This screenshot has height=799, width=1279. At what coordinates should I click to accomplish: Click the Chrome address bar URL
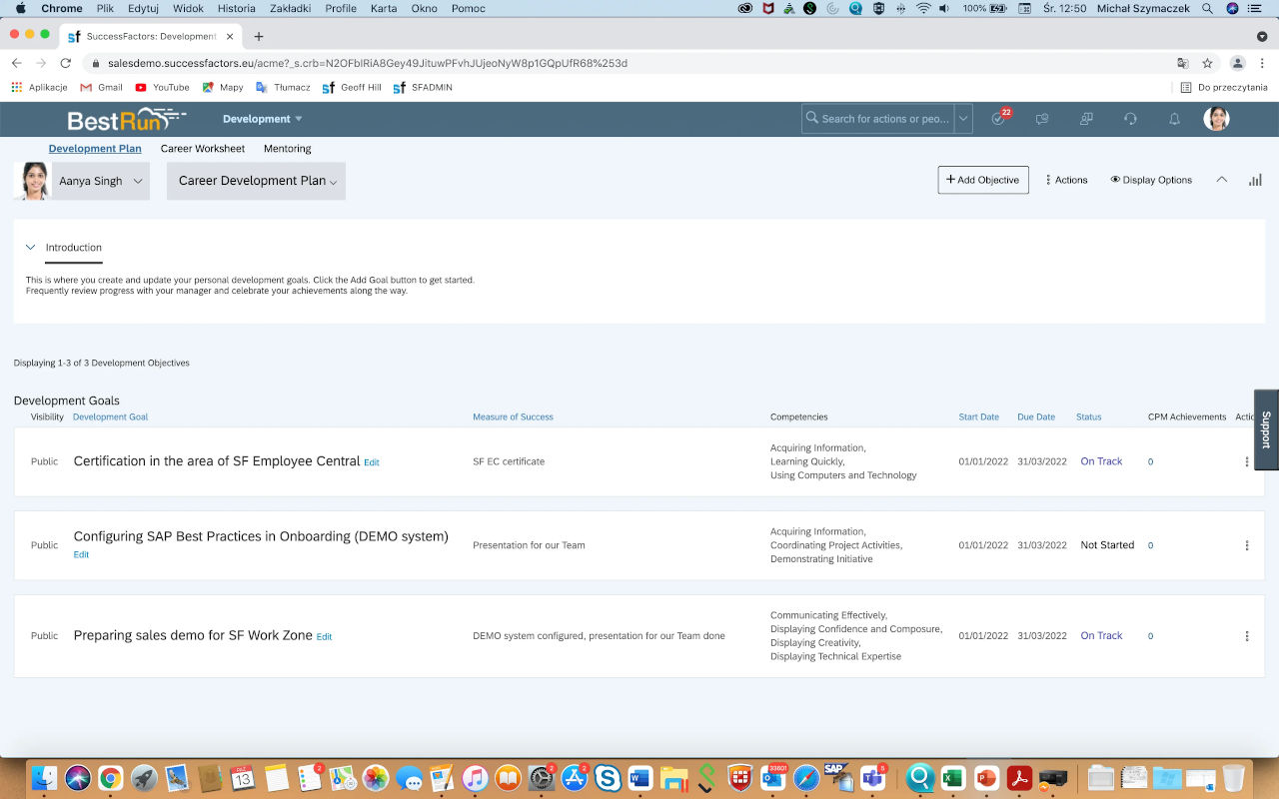tap(368, 62)
